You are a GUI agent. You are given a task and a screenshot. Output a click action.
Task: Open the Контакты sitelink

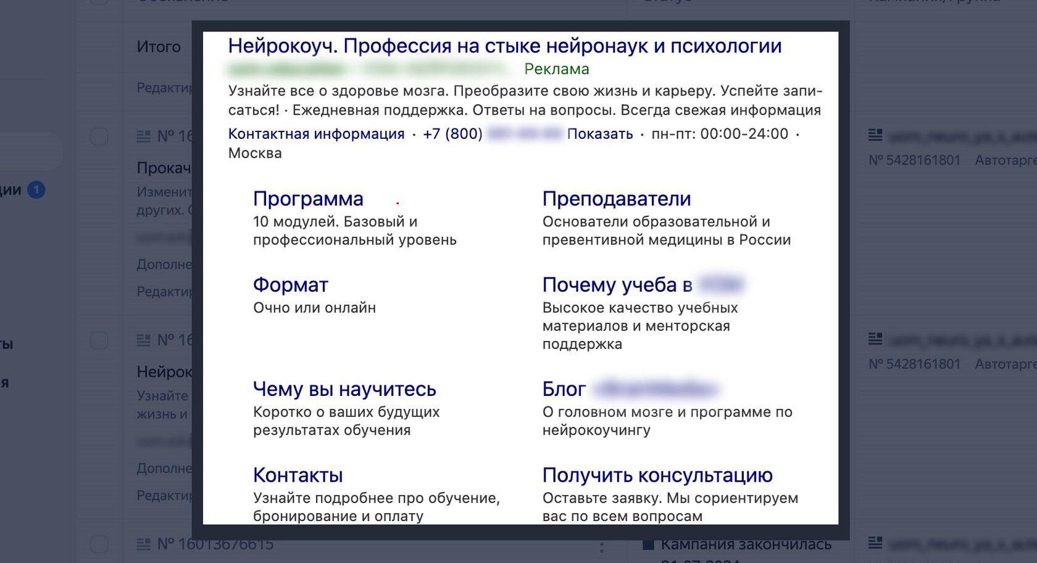pyautogui.click(x=298, y=475)
